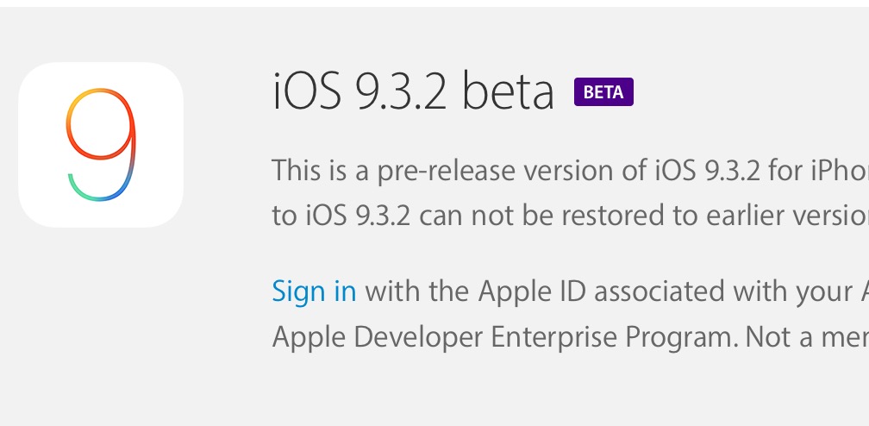The width and height of the screenshot is (869, 426).
Task: Select the iOS 9.3.2 beta heading
Action: (x=413, y=91)
